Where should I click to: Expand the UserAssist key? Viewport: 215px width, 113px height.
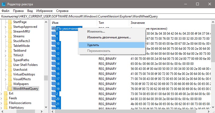[x=6, y=70]
